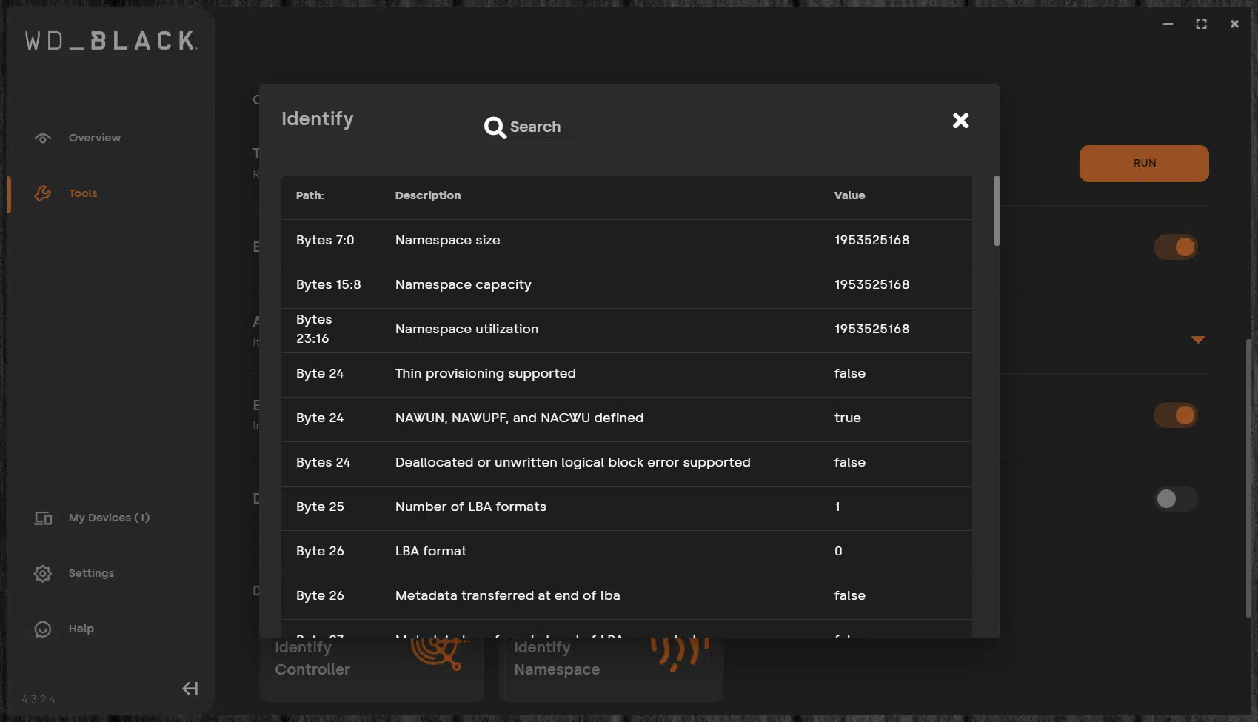
Task: Click the true value for NAWUN row
Action: coord(848,418)
